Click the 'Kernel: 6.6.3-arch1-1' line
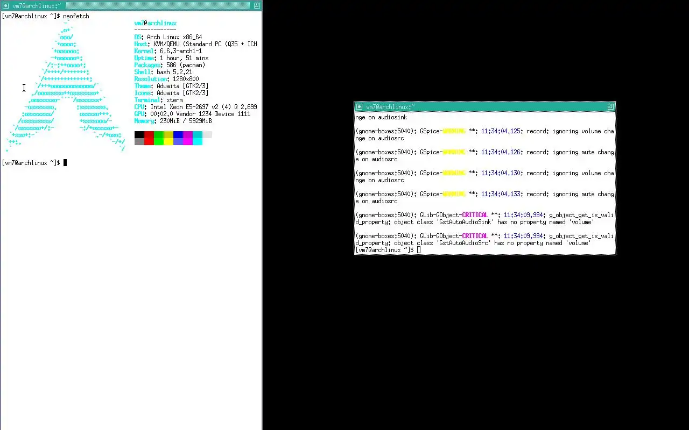689x430 pixels. (x=168, y=51)
